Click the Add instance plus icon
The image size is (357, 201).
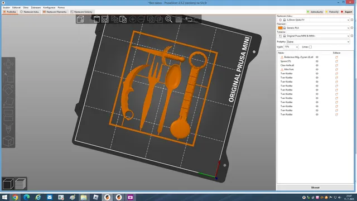coord(133,20)
